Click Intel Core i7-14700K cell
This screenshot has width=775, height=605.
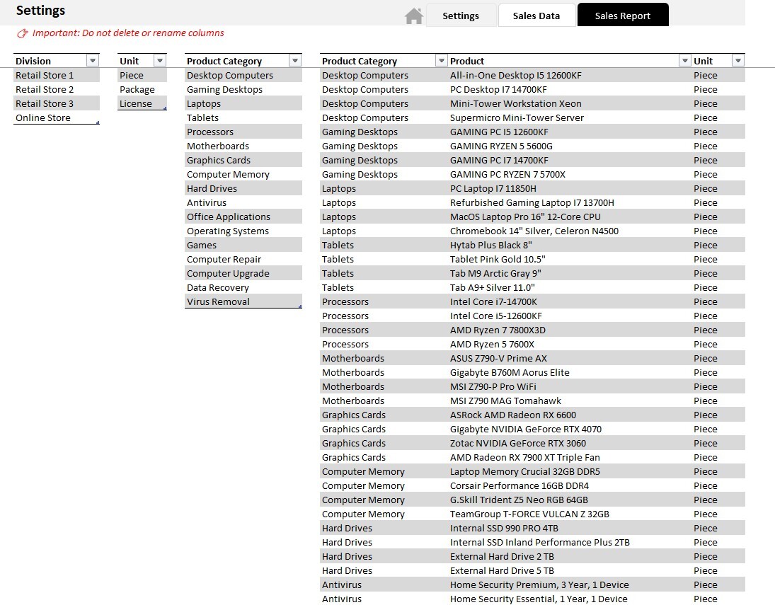pos(569,301)
